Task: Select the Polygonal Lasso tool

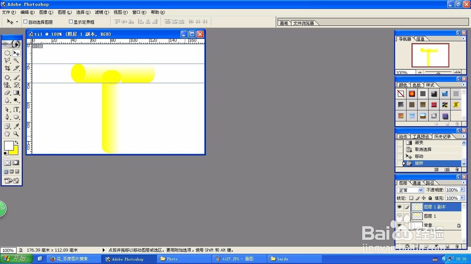Action: (x=7, y=61)
